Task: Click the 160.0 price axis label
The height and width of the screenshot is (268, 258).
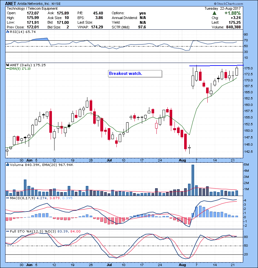Action: click(248, 105)
